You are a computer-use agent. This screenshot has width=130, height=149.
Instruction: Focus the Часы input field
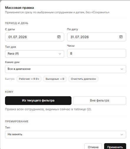(96, 53)
